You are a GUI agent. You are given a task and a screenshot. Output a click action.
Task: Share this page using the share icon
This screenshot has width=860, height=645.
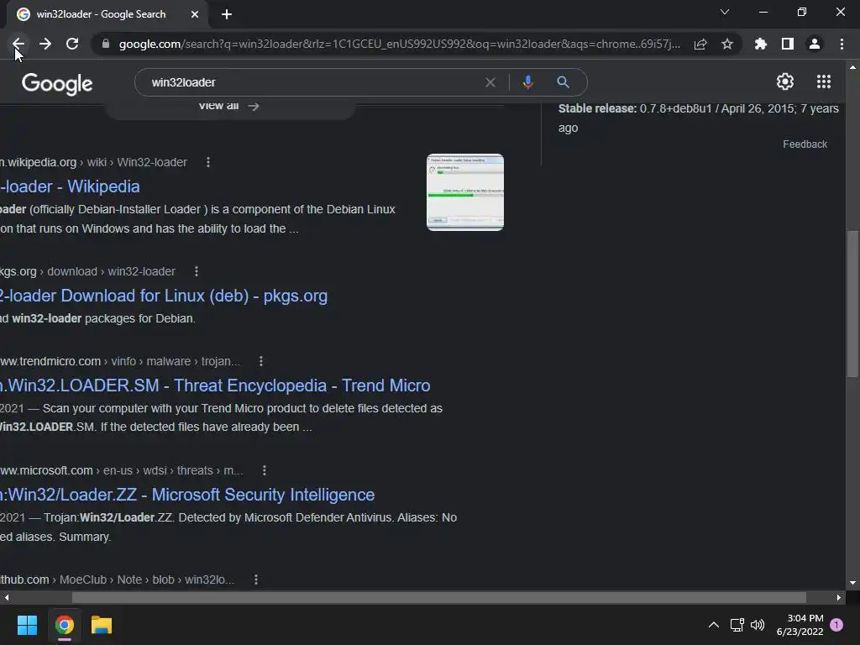pos(700,44)
